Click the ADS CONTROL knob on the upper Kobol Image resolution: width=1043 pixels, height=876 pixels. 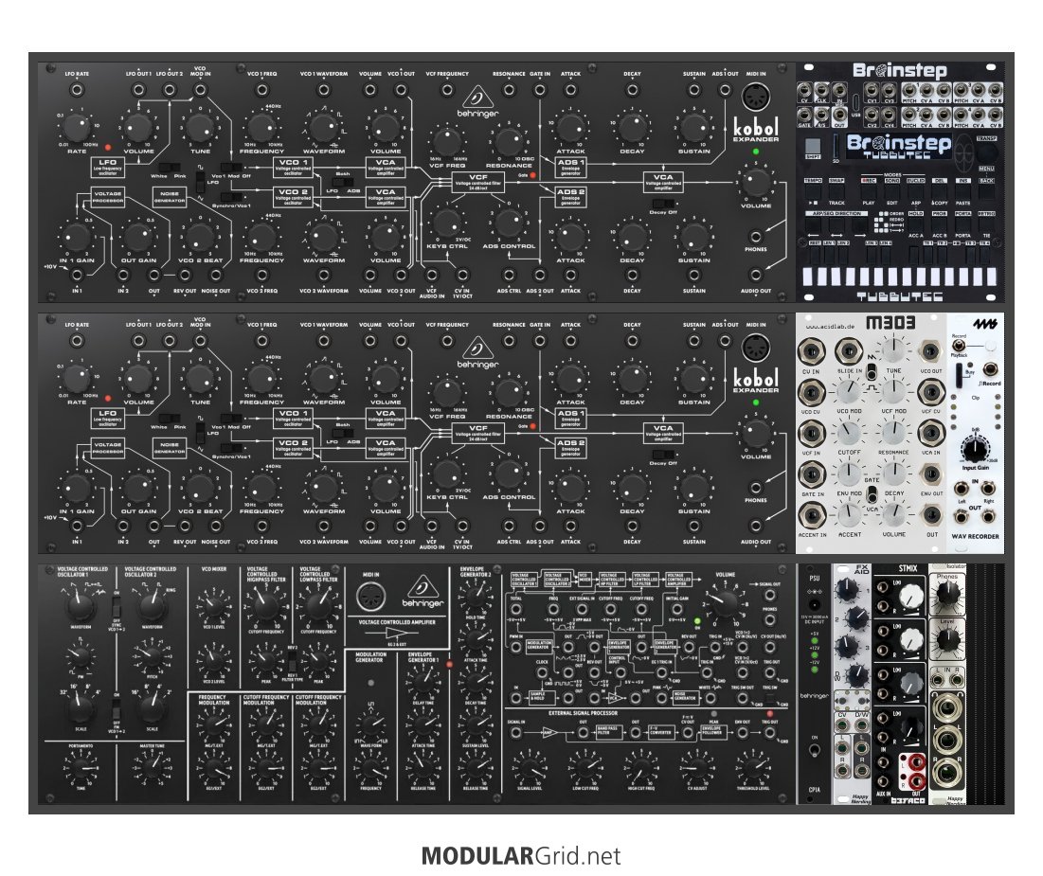509,223
